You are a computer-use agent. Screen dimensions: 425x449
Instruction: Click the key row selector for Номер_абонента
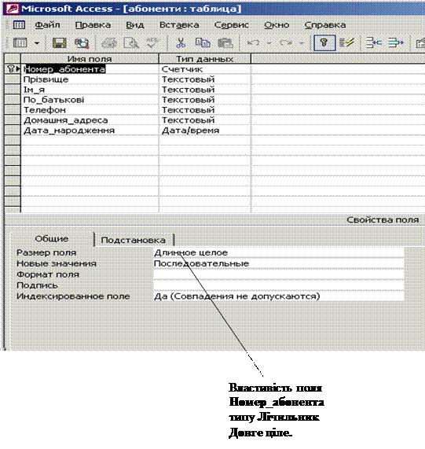(x=13, y=69)
